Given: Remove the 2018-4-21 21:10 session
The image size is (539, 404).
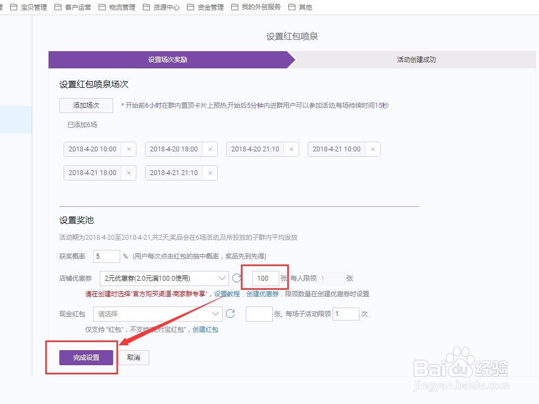Looking at the screenshot, I should 210,173.
